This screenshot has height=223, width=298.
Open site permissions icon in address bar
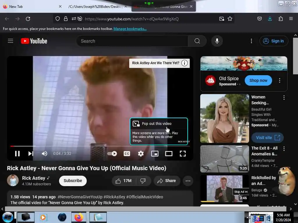[x=74, y=19]
